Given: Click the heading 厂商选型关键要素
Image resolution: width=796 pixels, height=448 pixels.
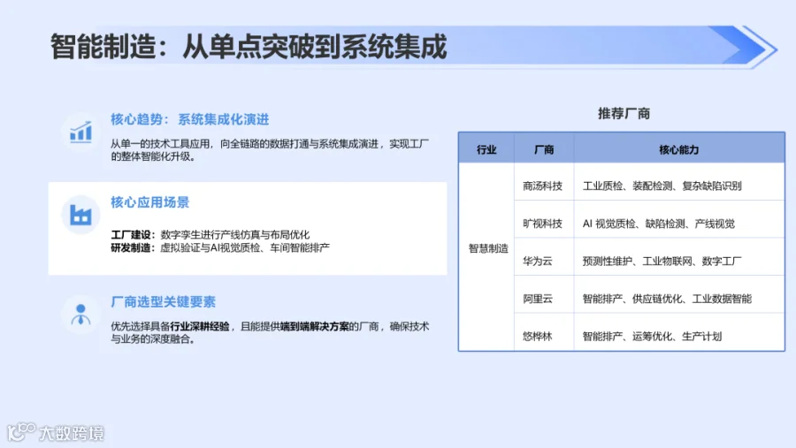Looking at the screenshot, I should [163, 302].
